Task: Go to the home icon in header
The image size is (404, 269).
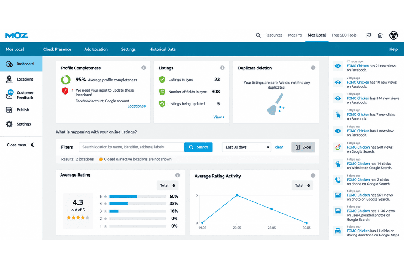Action: pos(380,35)
